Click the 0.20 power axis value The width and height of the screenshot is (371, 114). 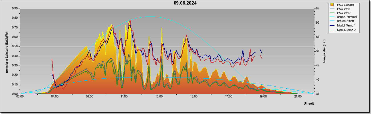click(x=15, y=75)
